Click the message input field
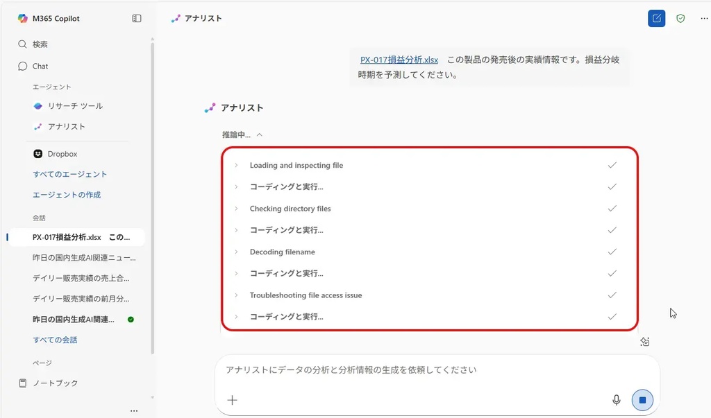This screenshot has height=418, width=711. [417, 370]
